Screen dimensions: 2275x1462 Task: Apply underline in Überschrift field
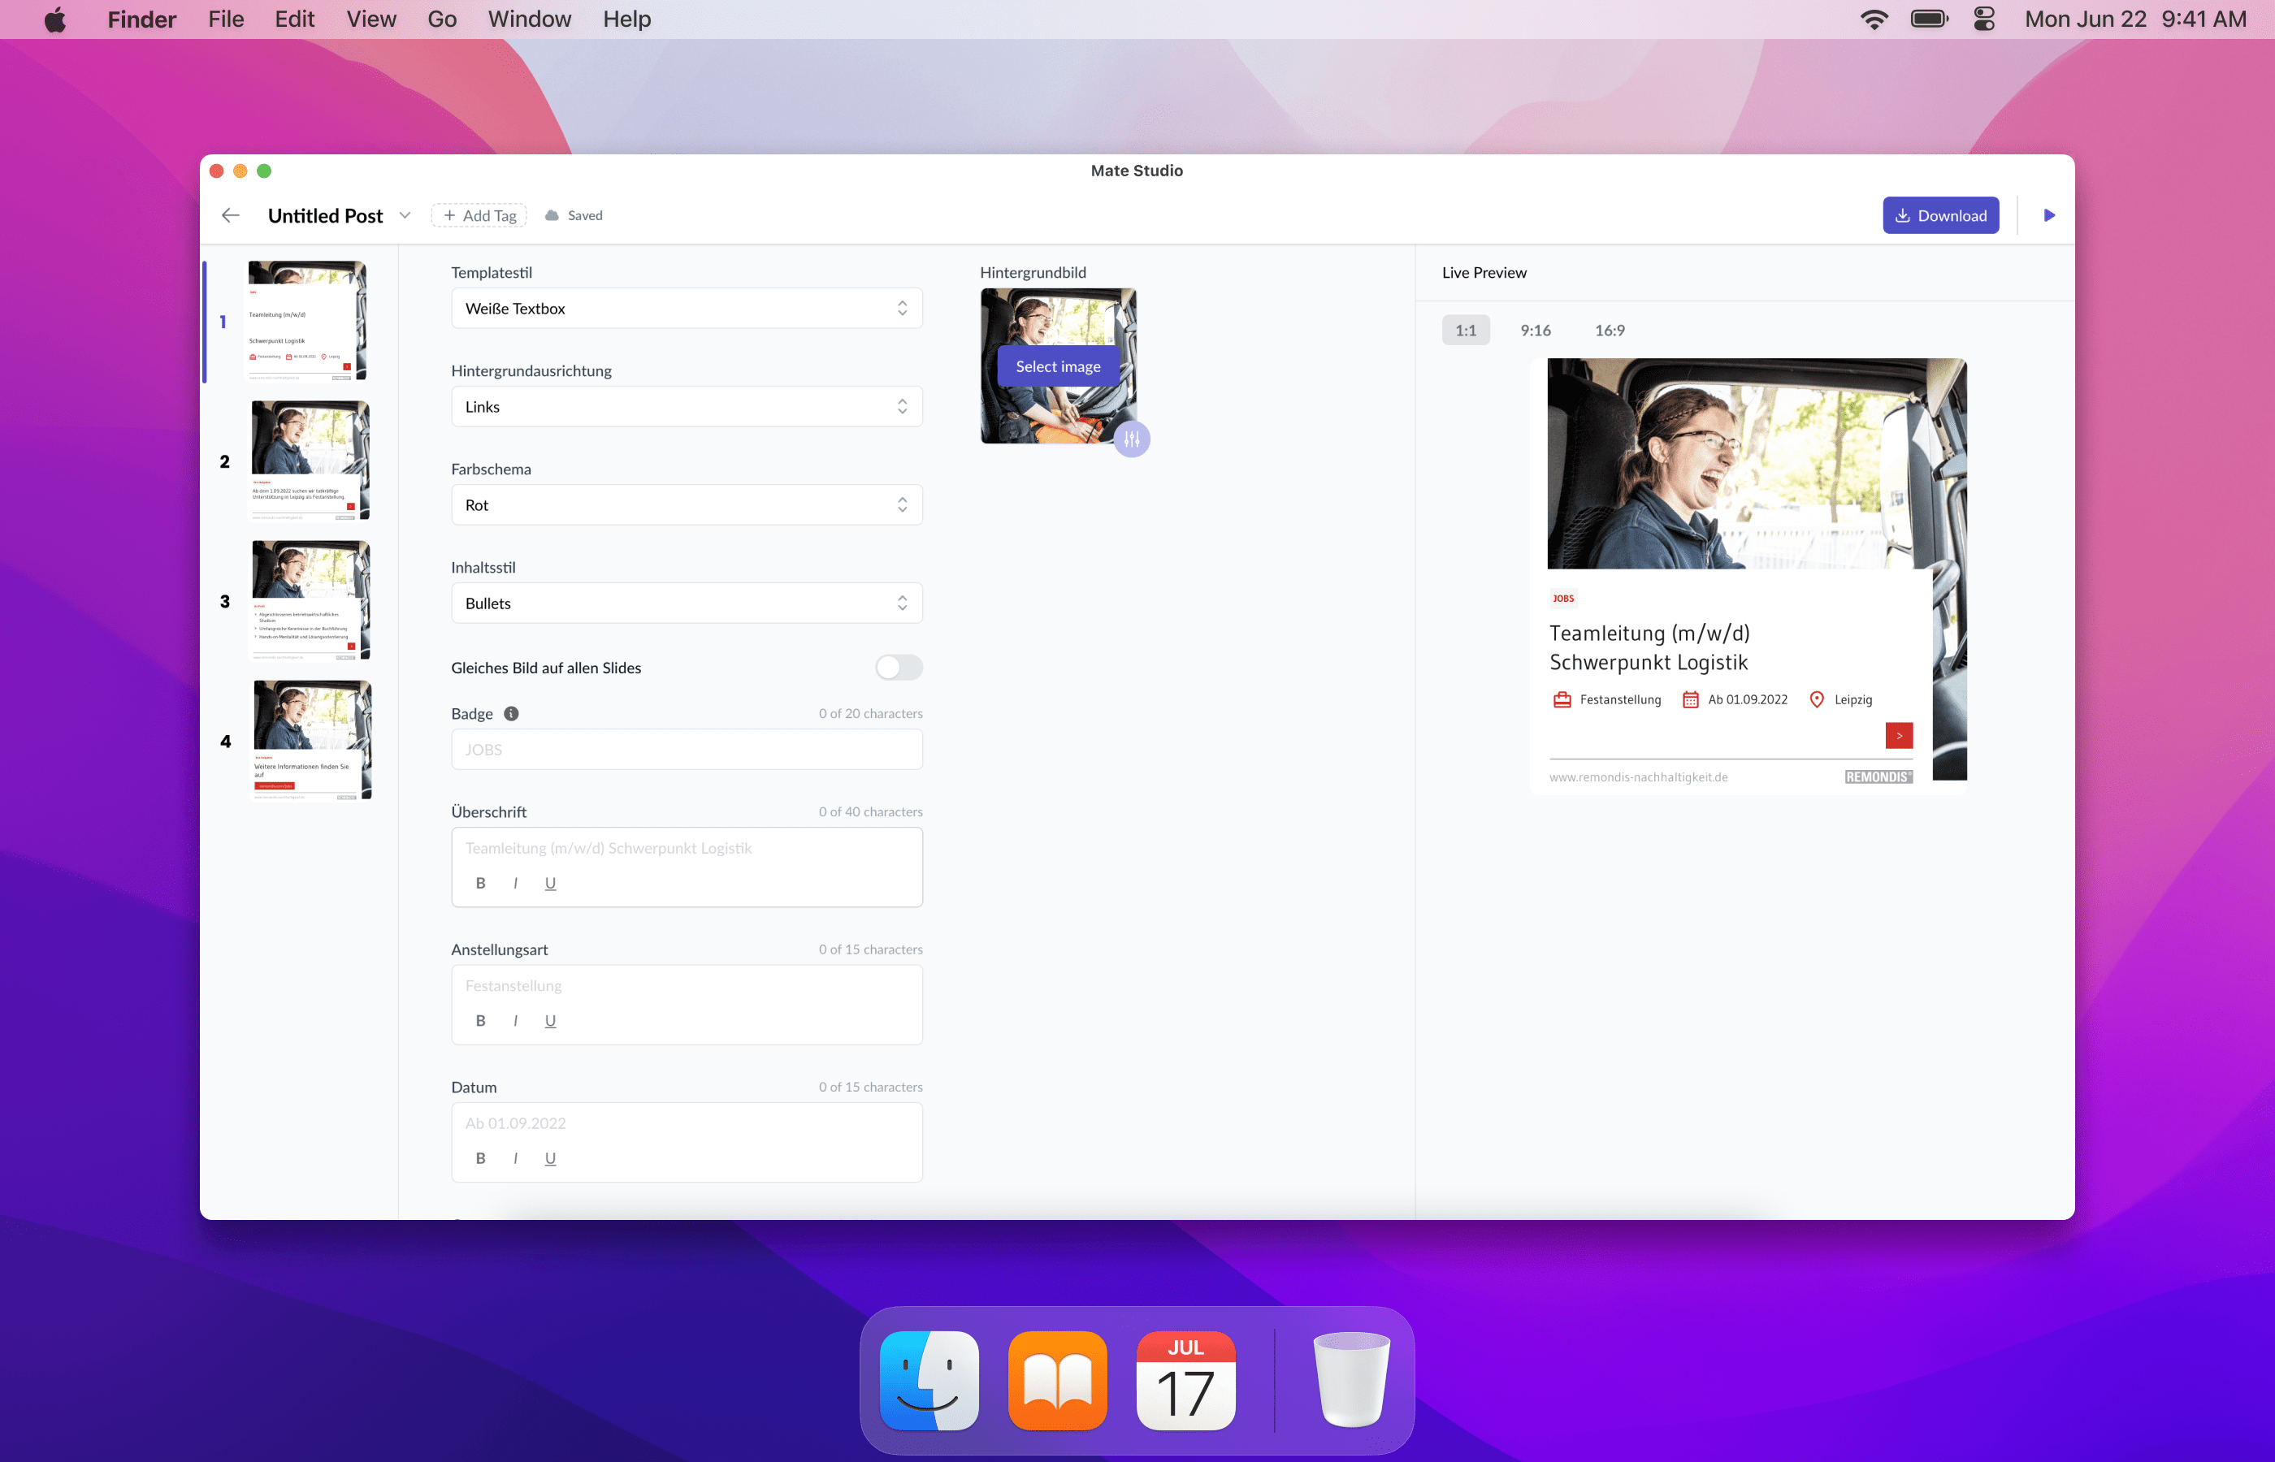pos(550,883)
